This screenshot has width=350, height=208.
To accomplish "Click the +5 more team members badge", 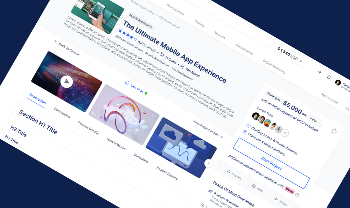I will point(285,133).
